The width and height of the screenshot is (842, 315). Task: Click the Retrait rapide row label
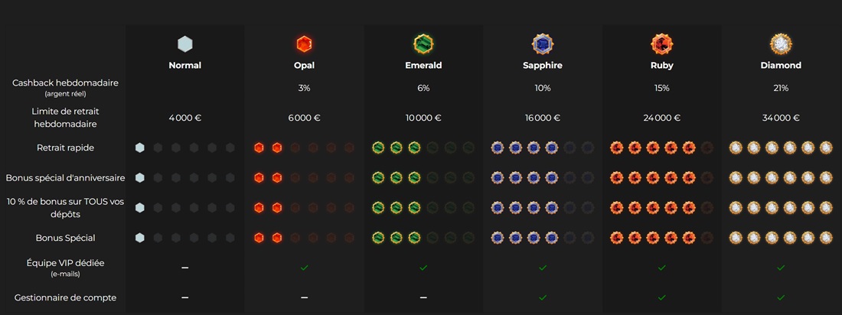[66, 148]
